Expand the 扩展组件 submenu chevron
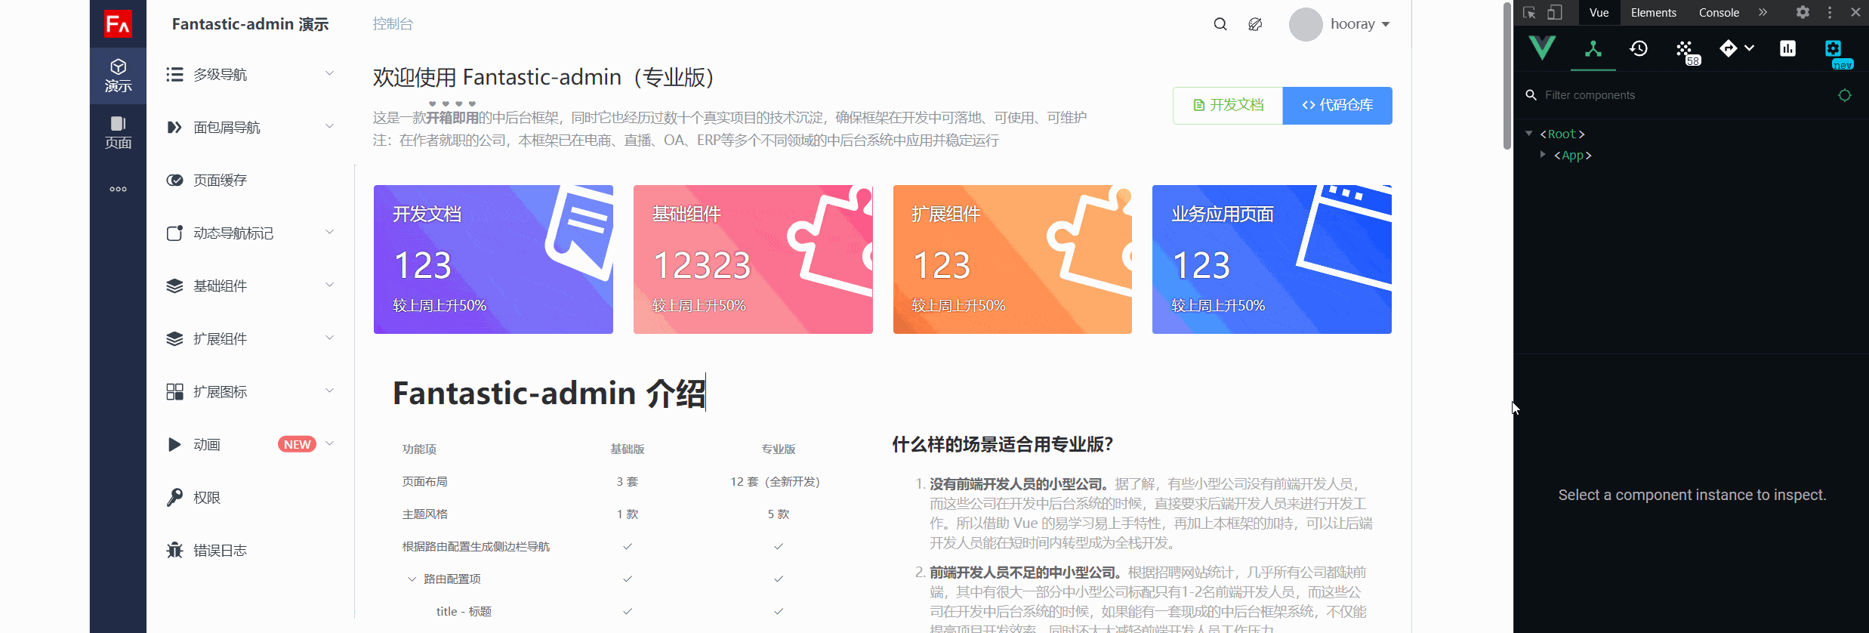1869x633 pixels. (329, 338)
